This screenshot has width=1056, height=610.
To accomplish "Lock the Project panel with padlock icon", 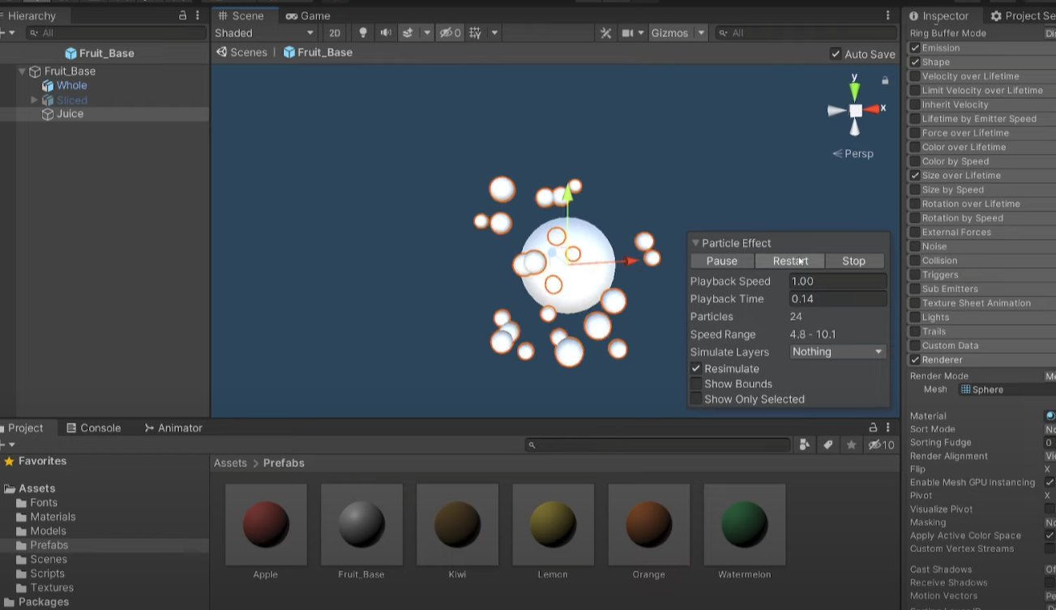I will 873,428.
